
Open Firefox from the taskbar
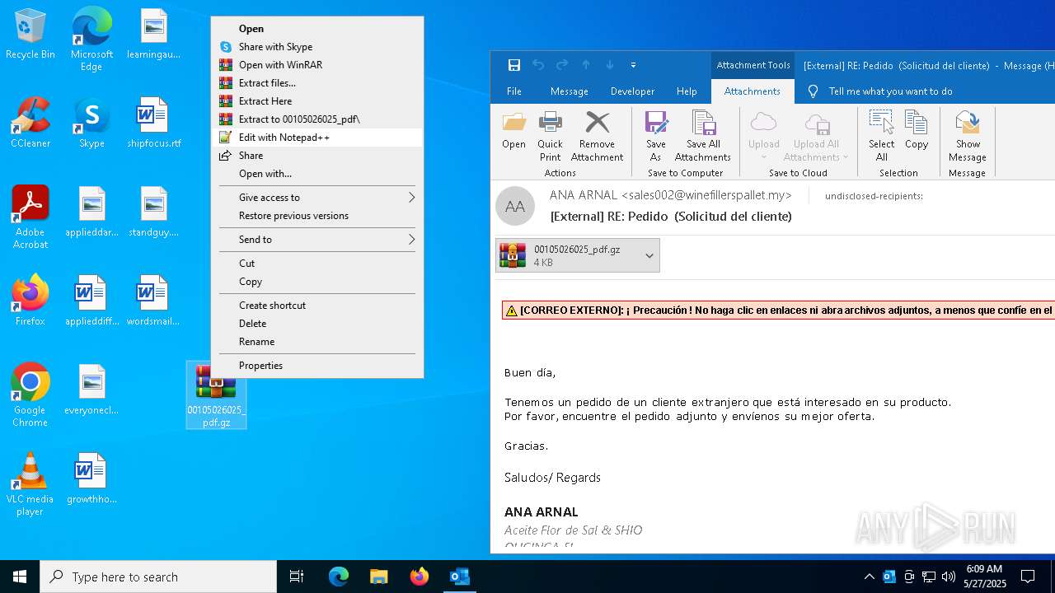pos(420,577)
